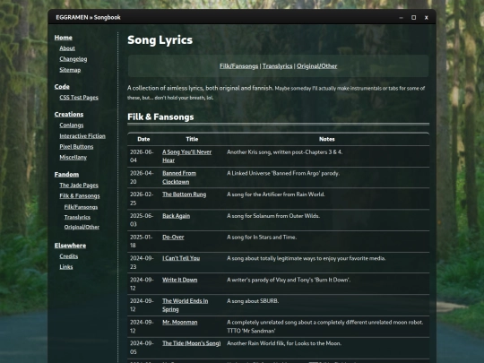Go to the Changelog page

[x=73, y=59]
